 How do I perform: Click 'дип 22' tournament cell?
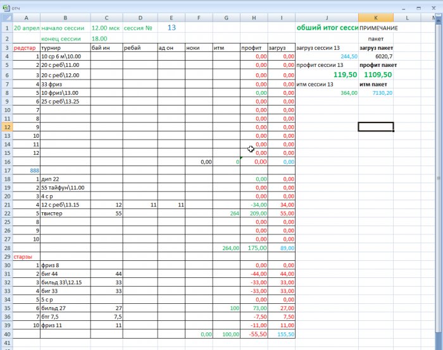tap(65, 179)
